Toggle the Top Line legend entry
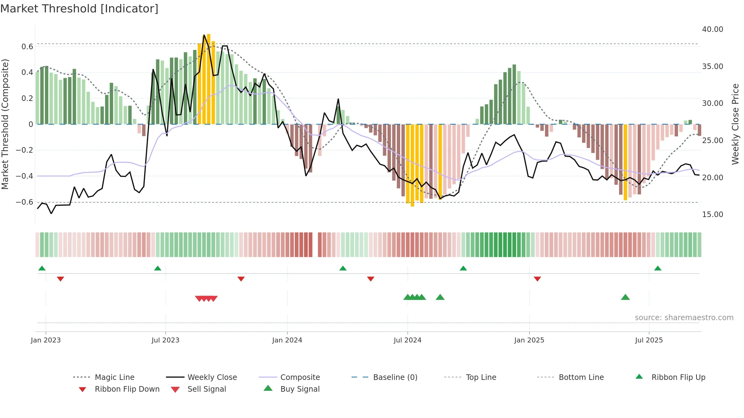Screen dimensions: 744x418 tap(470, 377)
